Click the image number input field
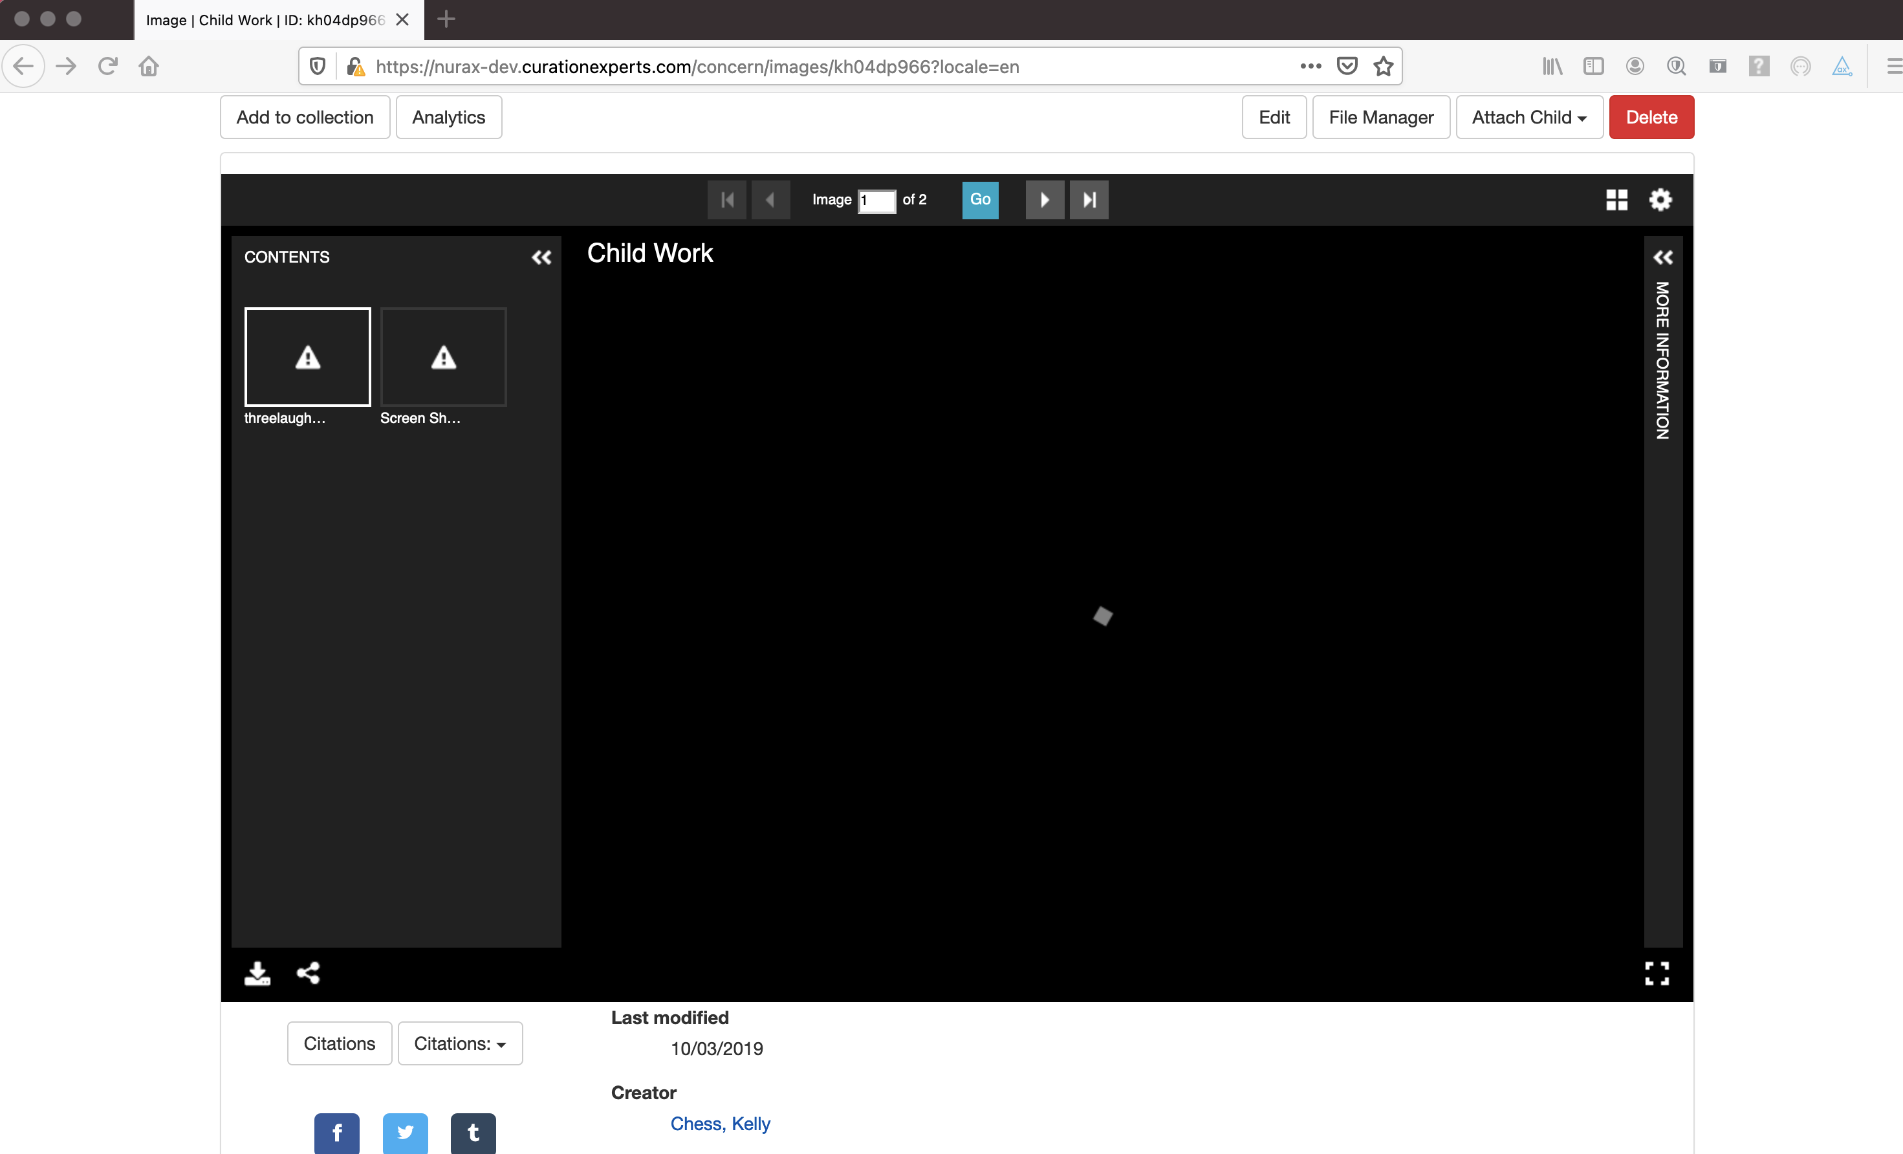 (x=876, y=201)
